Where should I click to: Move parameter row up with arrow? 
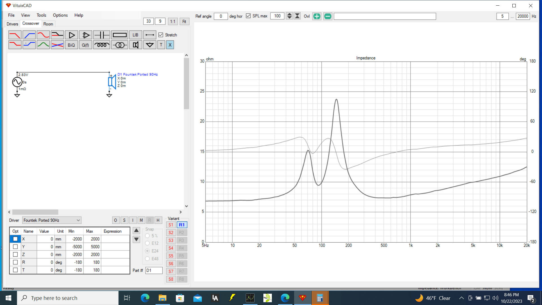(x=136, y=231)
